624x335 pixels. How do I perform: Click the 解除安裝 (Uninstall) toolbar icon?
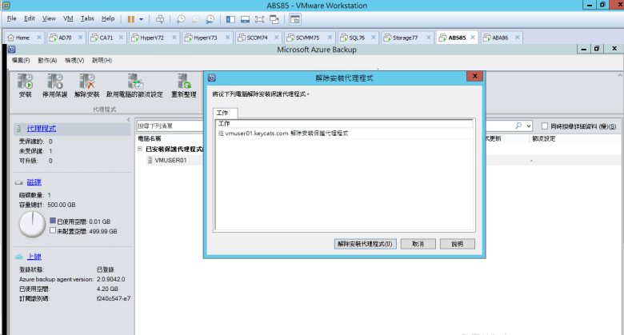86,81
